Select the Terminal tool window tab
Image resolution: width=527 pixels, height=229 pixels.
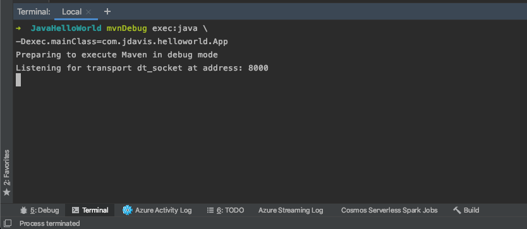(x=90, y=210)
